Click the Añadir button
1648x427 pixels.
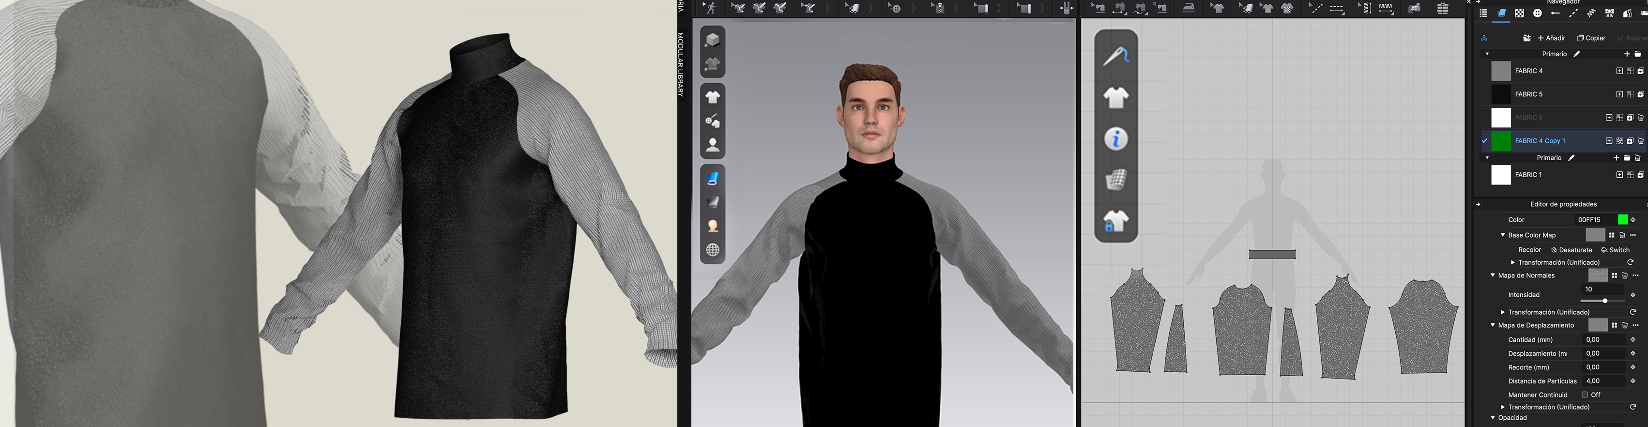(x=1551, y=38)
